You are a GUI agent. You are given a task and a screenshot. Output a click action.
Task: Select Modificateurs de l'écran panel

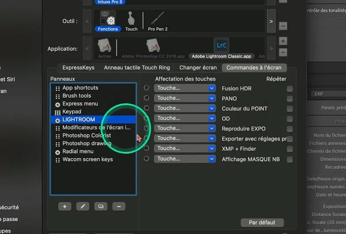tap(93, 128)
